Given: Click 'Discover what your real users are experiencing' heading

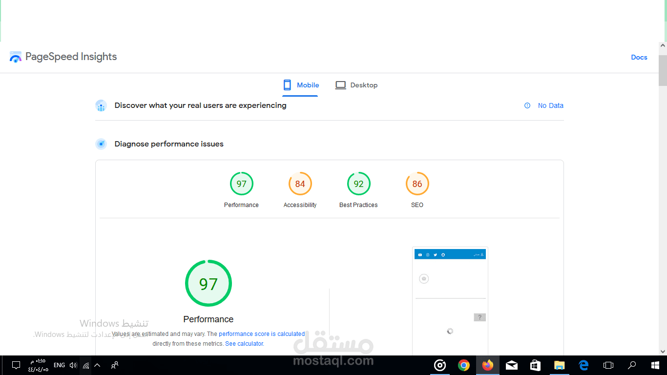Looking at the screenshot, I should point(201,105).
